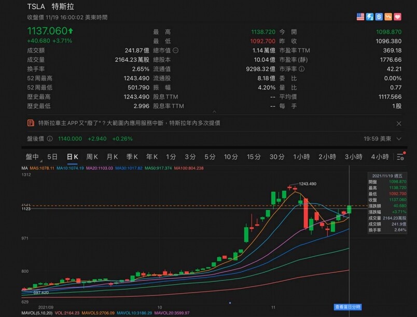417x317 pixels.
Task: Click the 52周最高 value 1243.490
Action: (136, 78)
